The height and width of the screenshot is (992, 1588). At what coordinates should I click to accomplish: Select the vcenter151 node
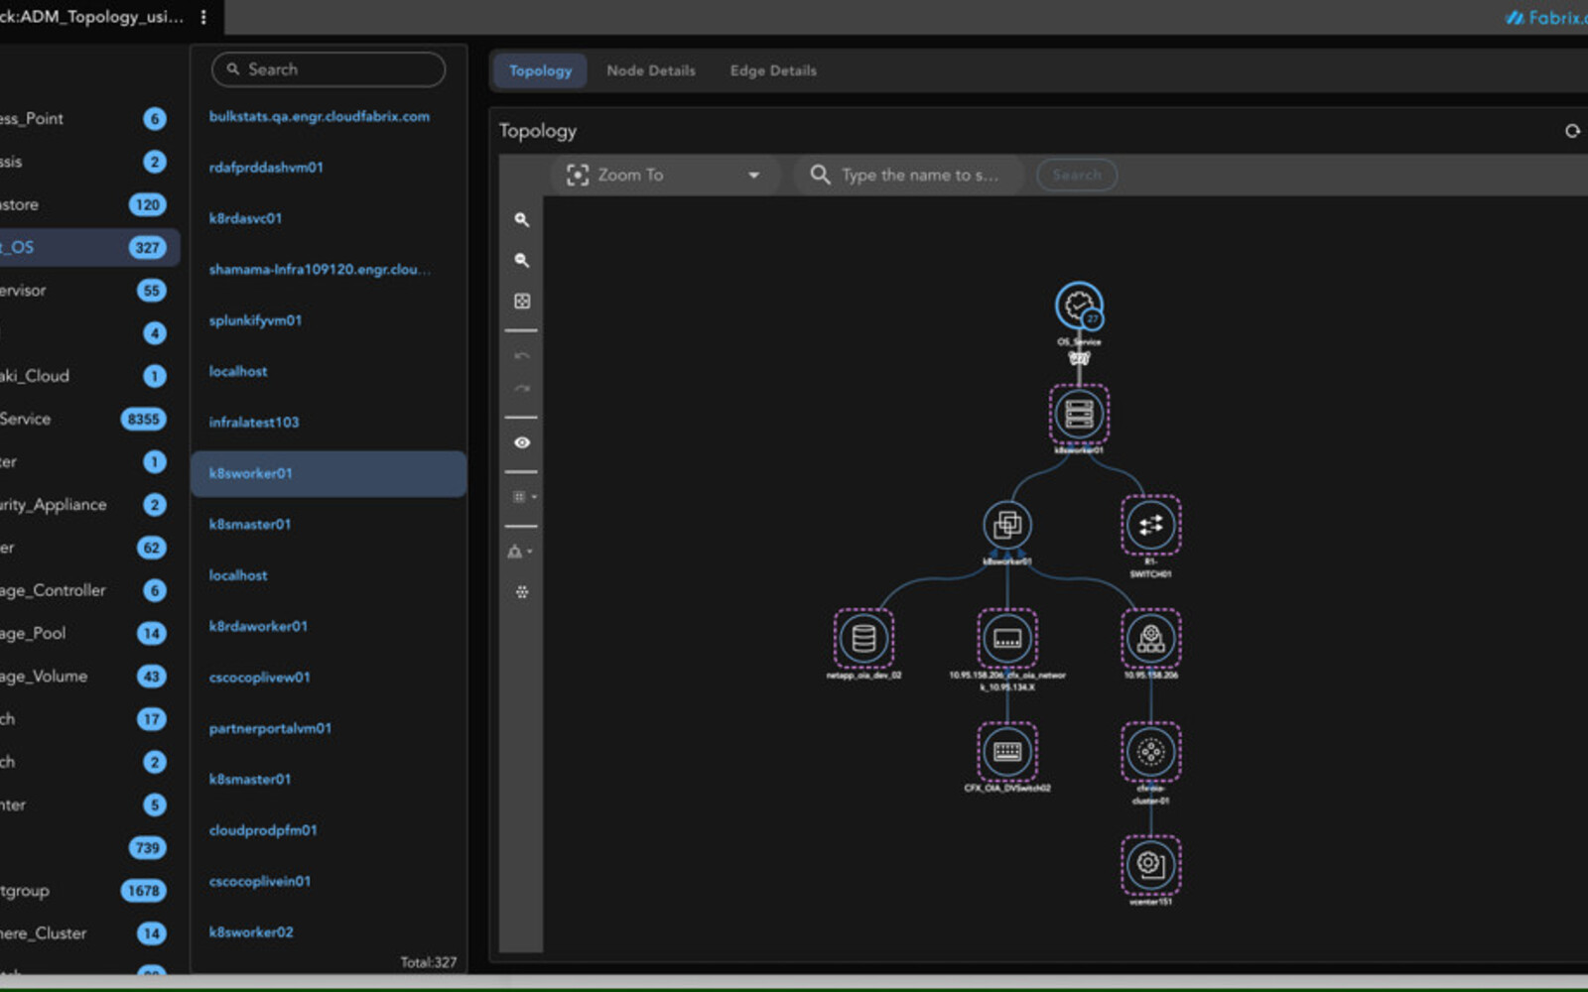pos(1150,865)
